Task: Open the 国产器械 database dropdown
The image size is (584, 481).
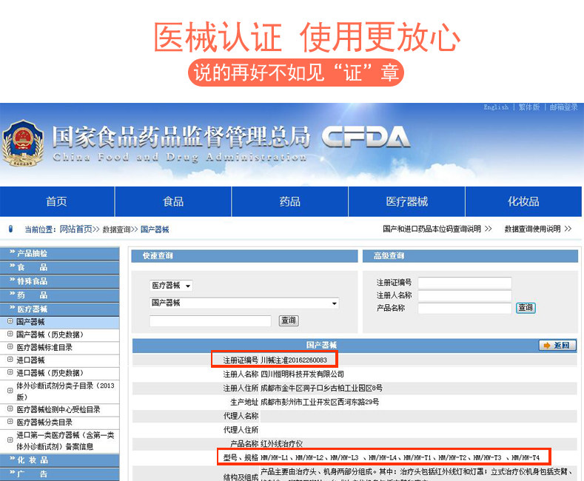Action: coord(244,303)
